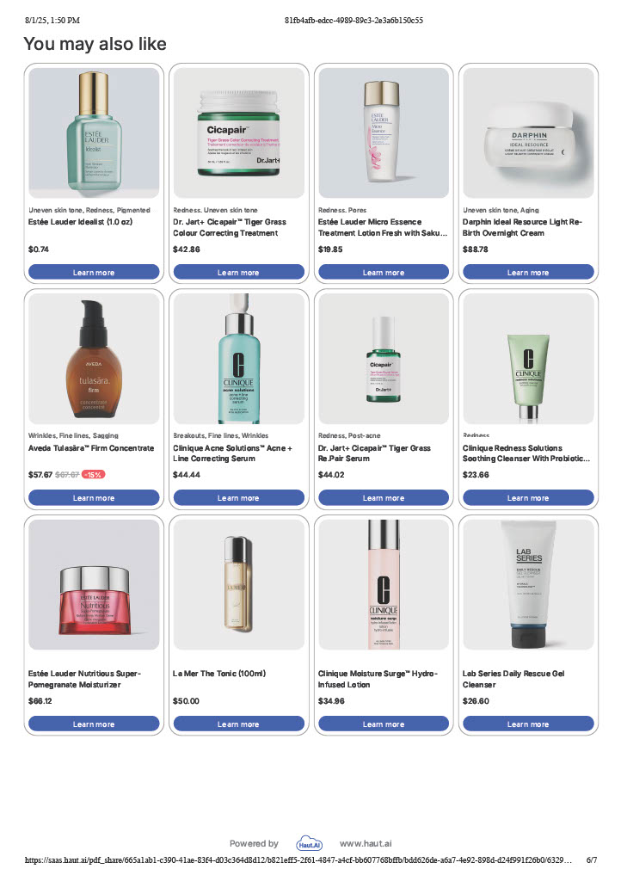Screen dimensions: 621x881
Task: Click Learn more for Darphin Ideal Resource cream
Action: click(x=528, y=272)
